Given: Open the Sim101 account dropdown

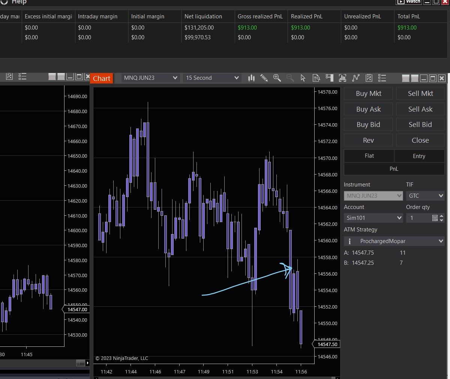Looking at the screenshot, I should tap(373, 218).
